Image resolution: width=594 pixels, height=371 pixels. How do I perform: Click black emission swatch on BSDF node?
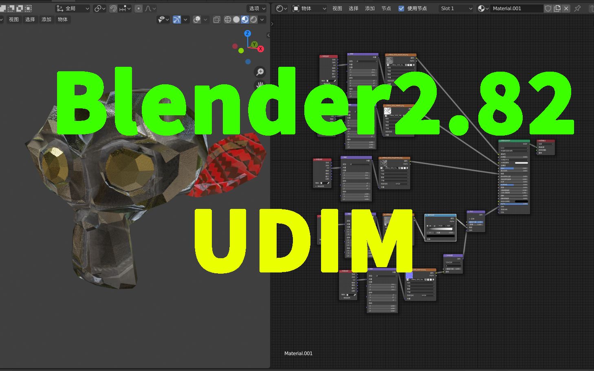click(x=521, y=201)
